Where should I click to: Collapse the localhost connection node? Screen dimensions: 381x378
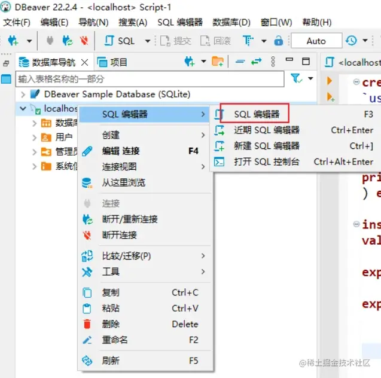pyautogui.click(x=23, y=108)
